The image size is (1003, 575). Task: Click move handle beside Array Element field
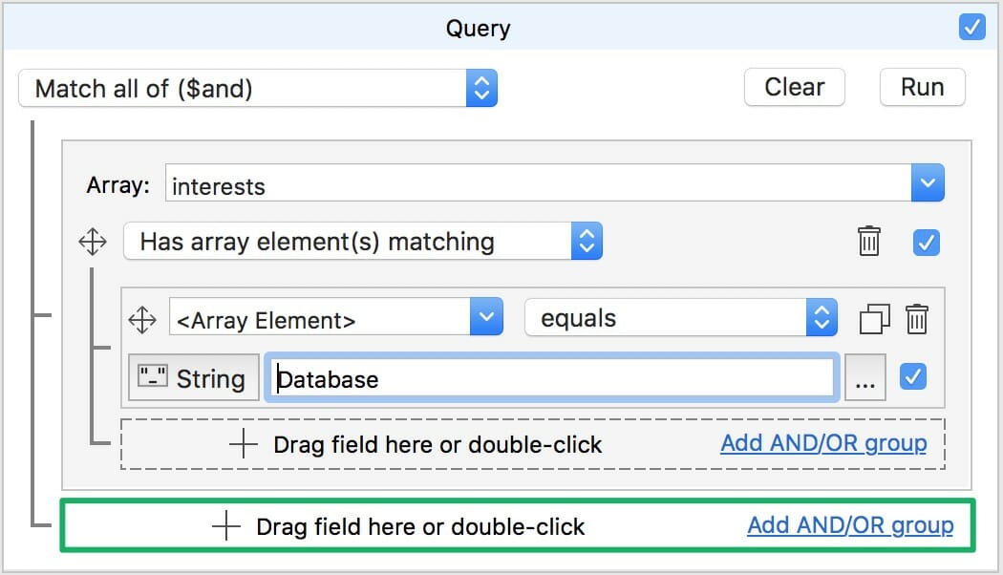[x=142, y=319]
